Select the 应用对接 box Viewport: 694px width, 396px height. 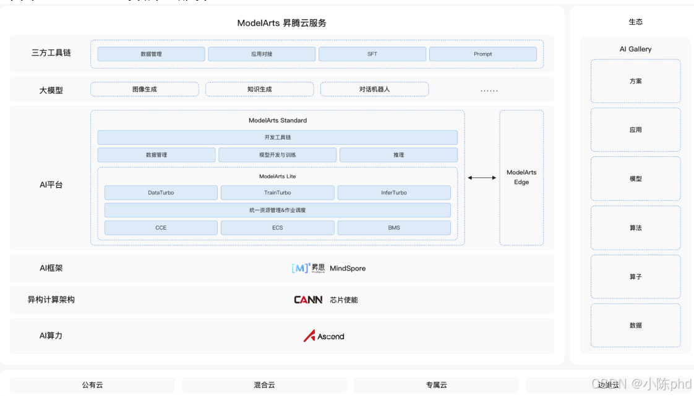coord(262,54)
